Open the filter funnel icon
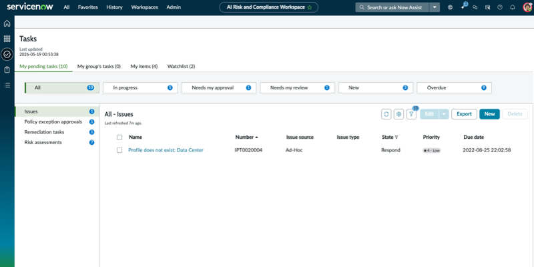 [x=411, y=114]
